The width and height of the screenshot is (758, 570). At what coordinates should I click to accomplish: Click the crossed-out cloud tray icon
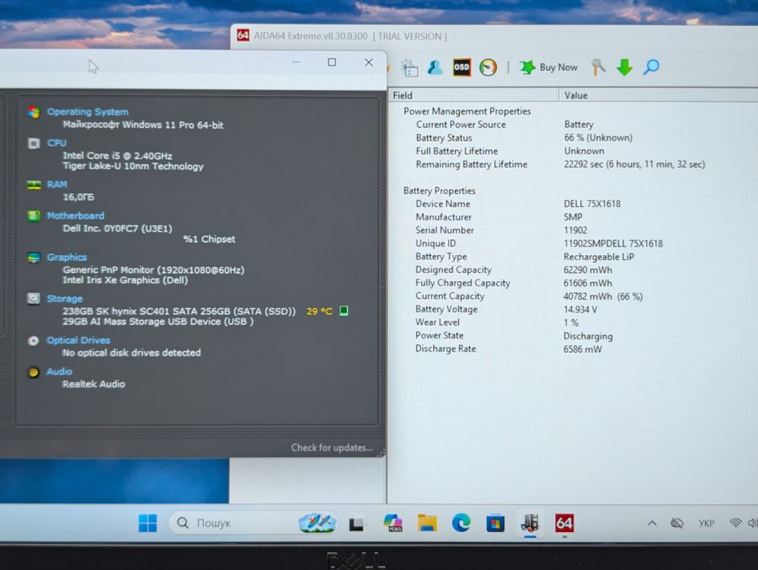point(677,523)
